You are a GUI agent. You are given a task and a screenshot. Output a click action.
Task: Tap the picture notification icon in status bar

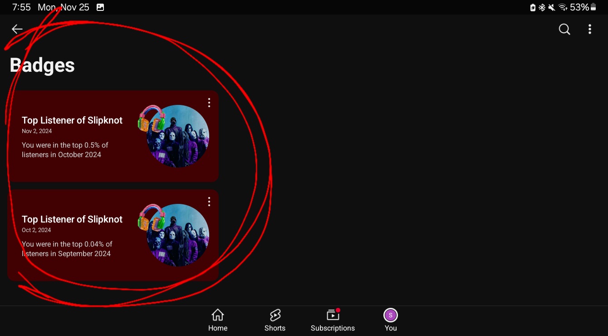pyautogui.click(x=100, y=7)
